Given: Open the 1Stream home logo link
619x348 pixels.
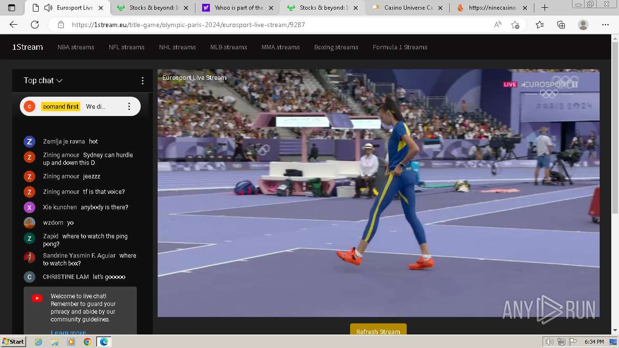Looking at the screenshot, I should pyautogui.click(x=28, y=47).
